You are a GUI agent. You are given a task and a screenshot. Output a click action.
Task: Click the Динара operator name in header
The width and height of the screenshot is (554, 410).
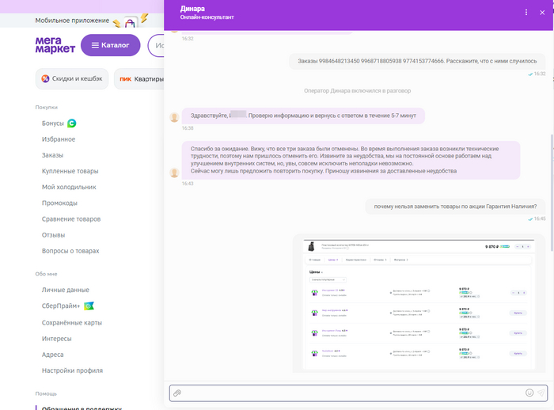pyautogui.click(x=192, y=9)
